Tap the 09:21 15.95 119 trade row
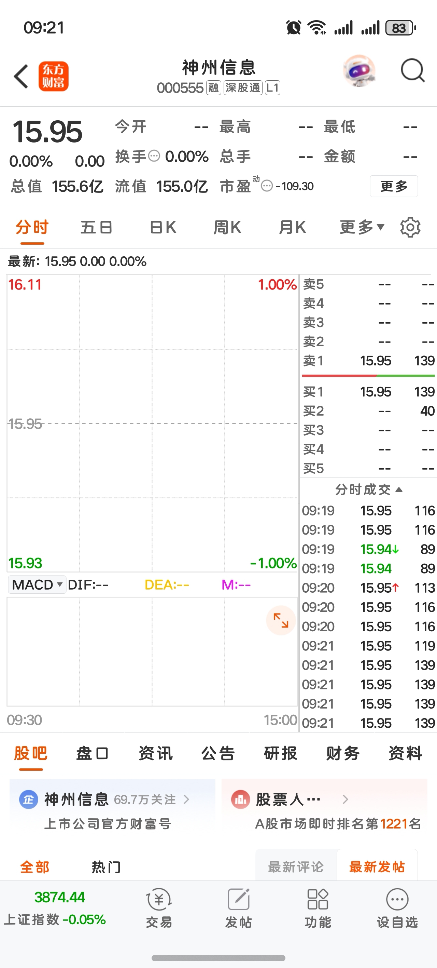 tap(368, 646)
